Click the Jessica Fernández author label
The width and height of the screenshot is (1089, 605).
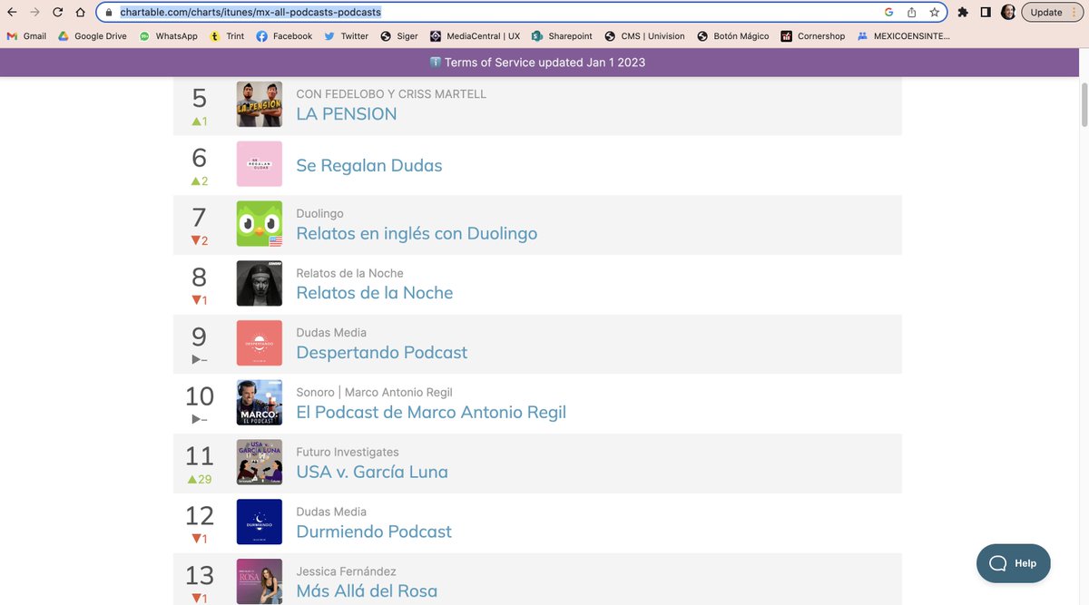[x=347, y=571]
